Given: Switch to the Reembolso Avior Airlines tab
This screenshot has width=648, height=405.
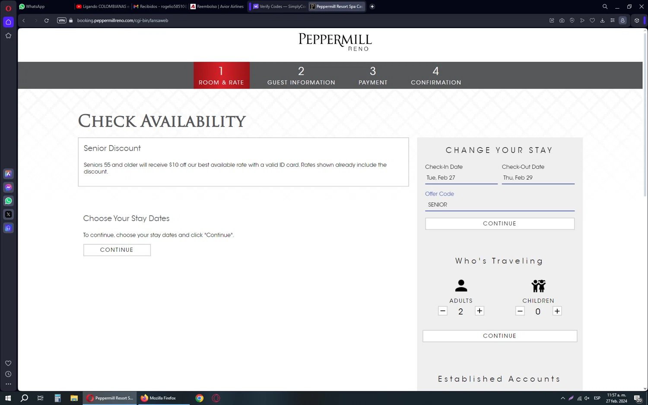Looking at the screenshot, I should tap(217, 6).
